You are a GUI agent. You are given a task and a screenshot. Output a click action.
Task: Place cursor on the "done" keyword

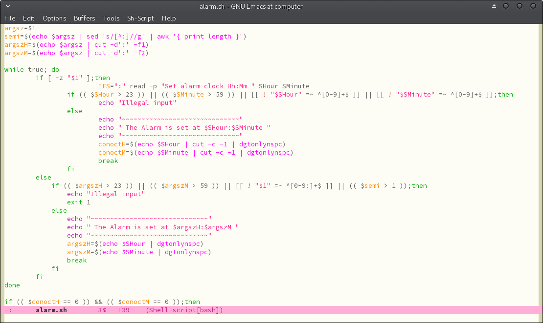pos(12,285)
